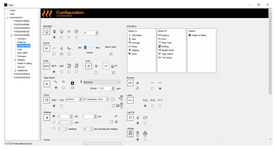Expand the Datalog tree node
The width and height of the screenshot is (276, 149).
tap(15, 60)
